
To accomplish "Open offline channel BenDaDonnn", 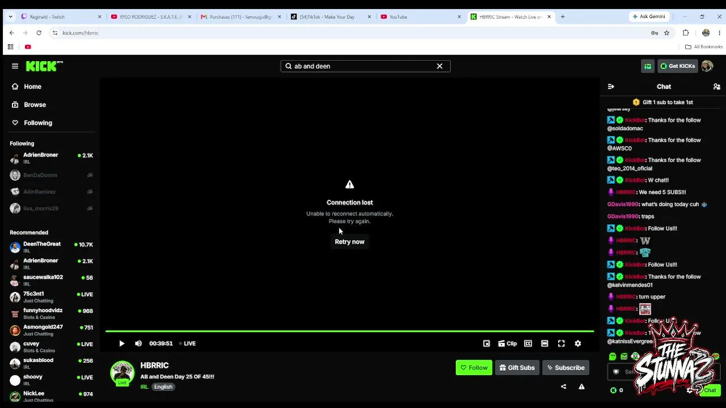I will 51,175.
